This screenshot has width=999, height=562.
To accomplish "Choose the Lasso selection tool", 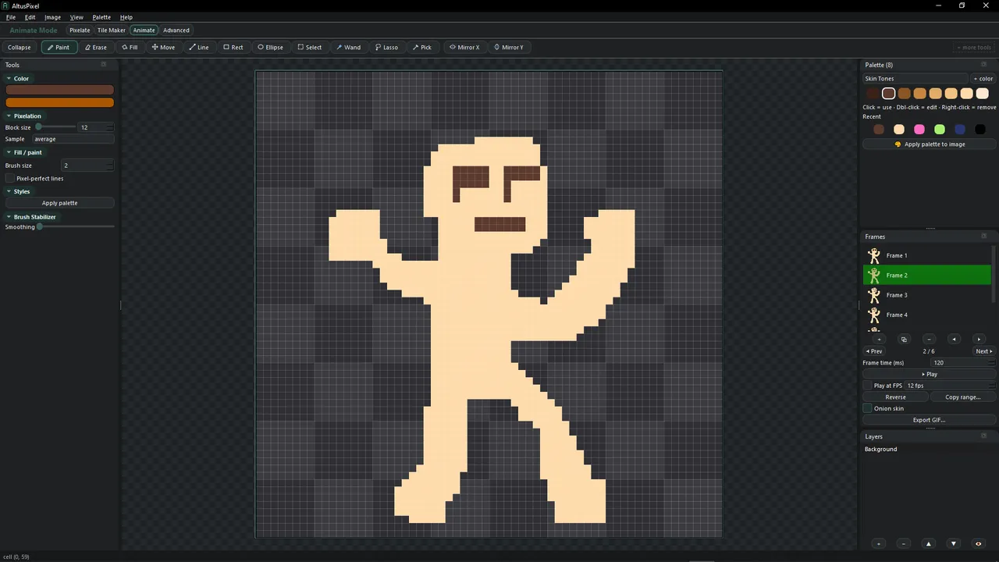I will 387,47.
